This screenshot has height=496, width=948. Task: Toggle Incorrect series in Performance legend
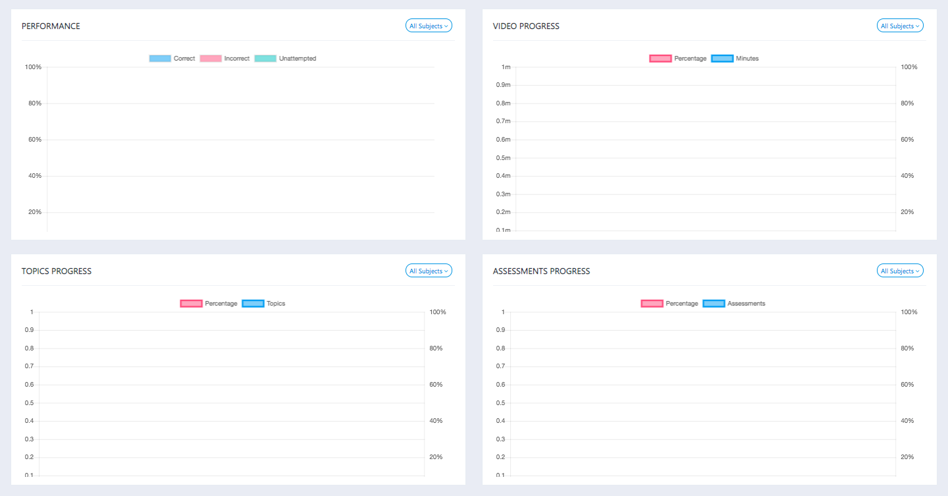tap(224, 59)
